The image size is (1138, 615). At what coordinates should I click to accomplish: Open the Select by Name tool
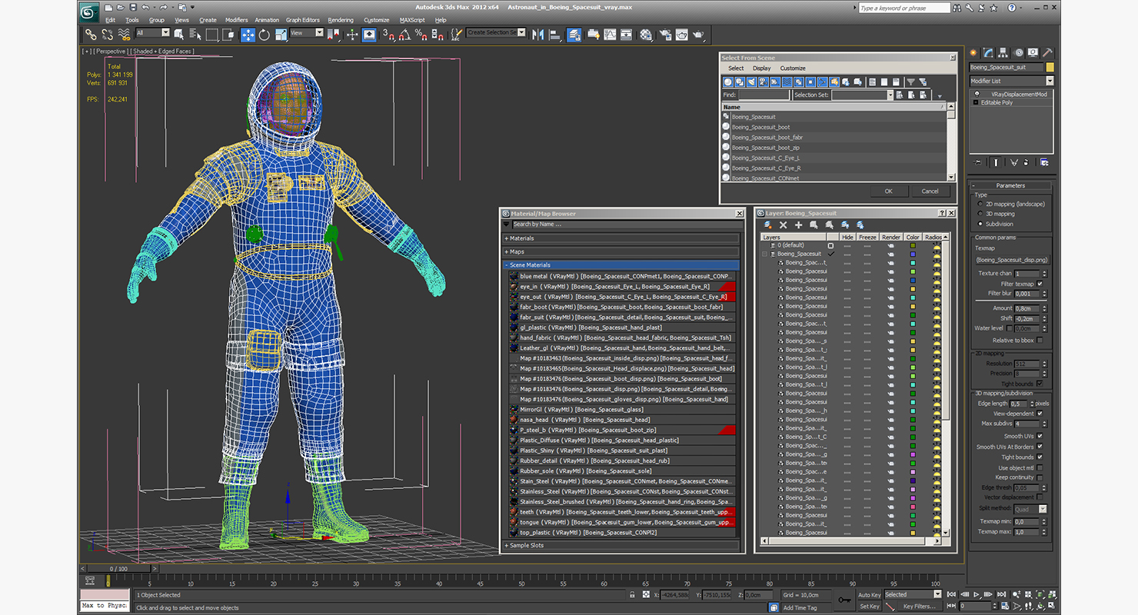click(195, 35)
